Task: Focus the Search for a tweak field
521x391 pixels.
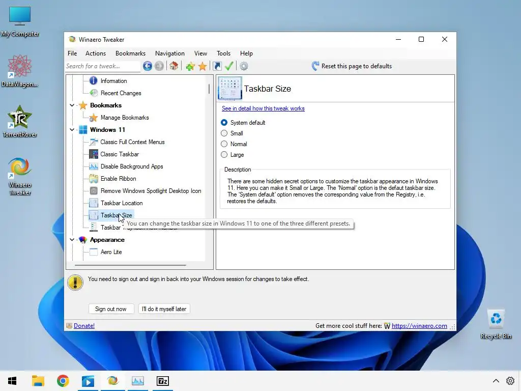Action: tap(103, 66)
